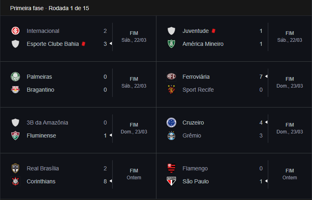Viewport: 312px width, 200px height.
Task: Click the São Paulo SPFC shield
Action: [x=171, y=181]
